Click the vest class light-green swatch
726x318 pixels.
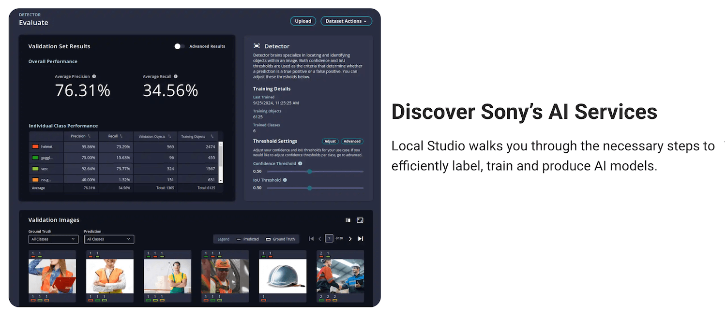[x=35, y=169]
